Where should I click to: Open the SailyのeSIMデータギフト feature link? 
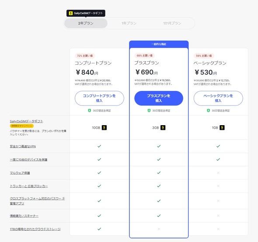point(27,121)
